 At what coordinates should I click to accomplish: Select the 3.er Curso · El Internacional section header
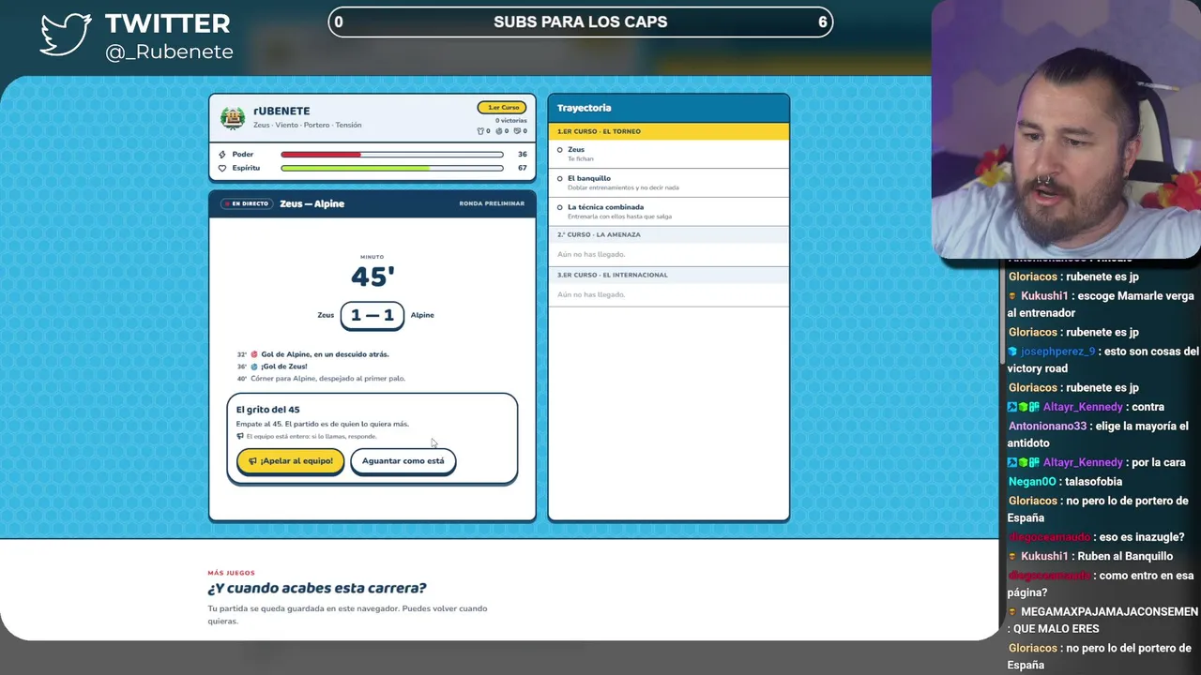pos(668,275)
